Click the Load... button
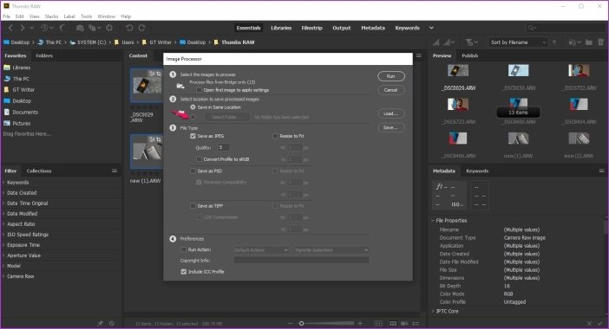 click(x=391, y=113)
